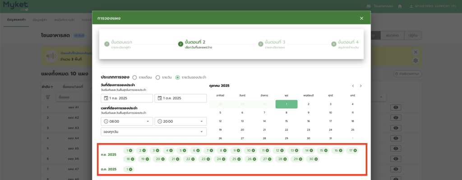This screenshot has height=180, width=462.
Task: Remove day 1 chip from ก.ย. 2025
Action: [x=130, y=151]
